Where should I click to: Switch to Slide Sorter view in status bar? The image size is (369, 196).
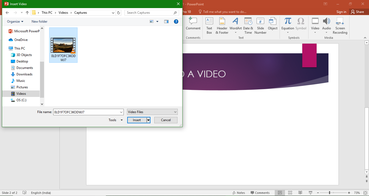(290, 193)
